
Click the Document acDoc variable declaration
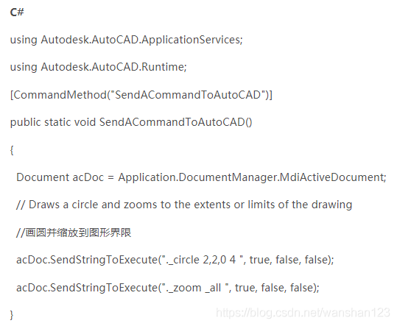[x=201, y=177]
